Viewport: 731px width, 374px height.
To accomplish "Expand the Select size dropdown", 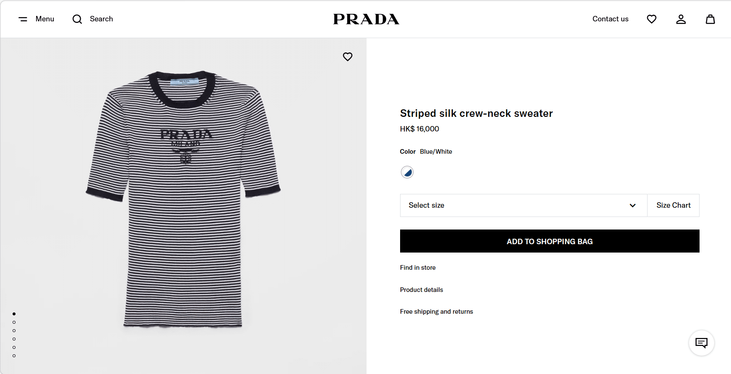I will (523, 205).
